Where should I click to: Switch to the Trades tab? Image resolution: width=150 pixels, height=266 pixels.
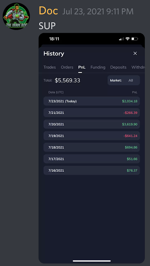[50, 67]
